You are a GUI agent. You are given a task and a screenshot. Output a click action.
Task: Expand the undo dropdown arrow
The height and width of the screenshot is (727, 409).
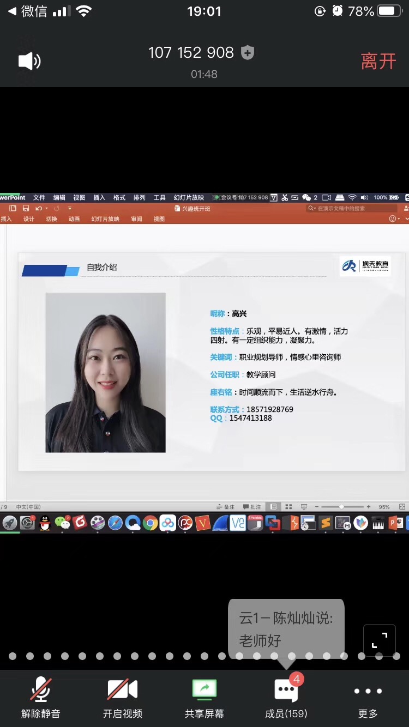pos(46,208)
